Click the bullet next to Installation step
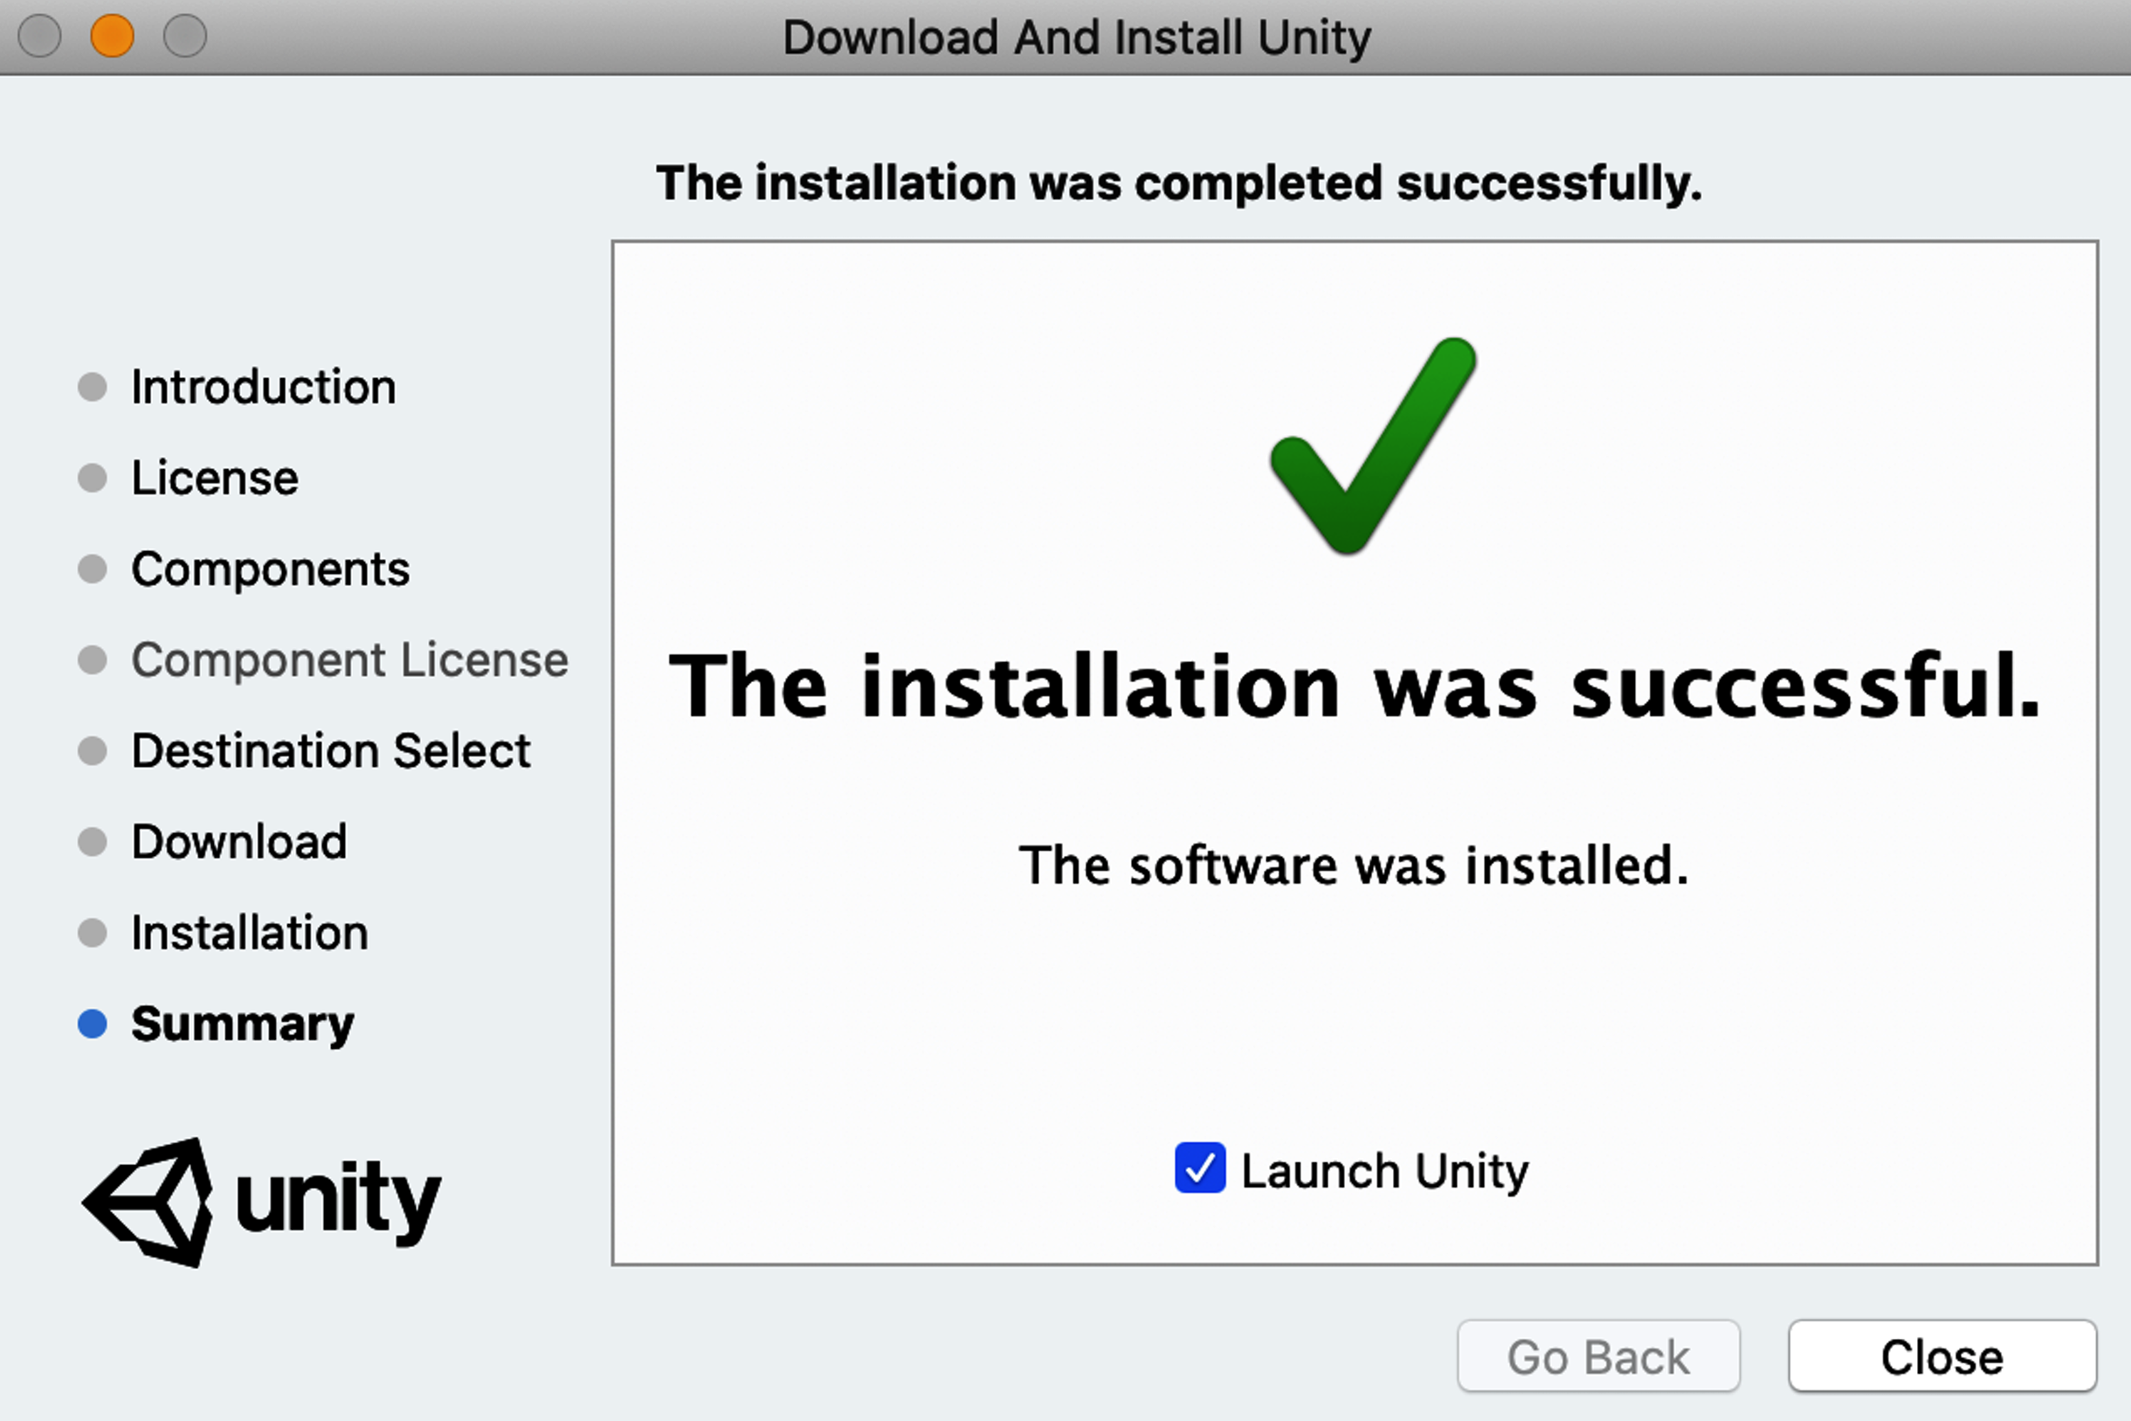The width and height of the screenshot is (2131, 1421). point(93,933)
